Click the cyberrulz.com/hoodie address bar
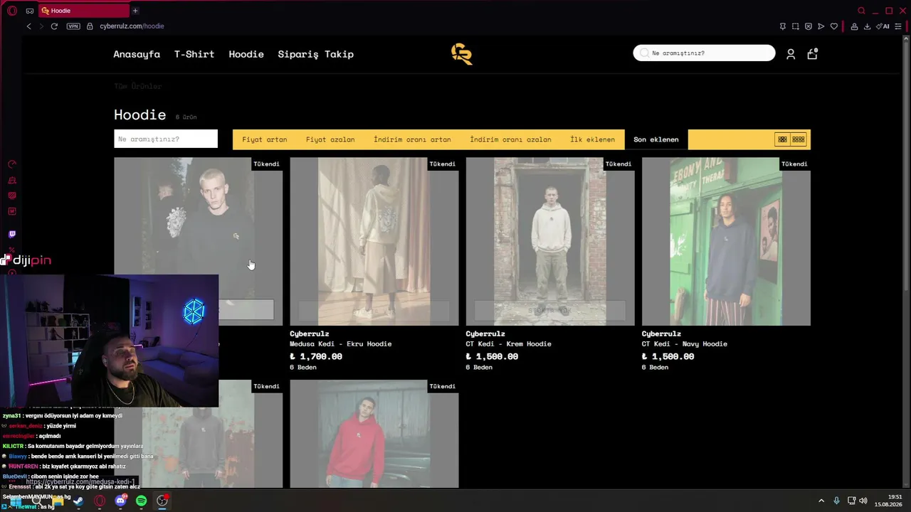Image resolution: width=911 pixels, height=512 pixels. [x=132, y=26]
